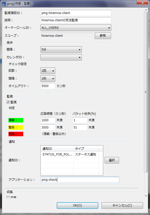Click the パケット紛失(%) column label
150x215 pixels.
click(84, 114)
